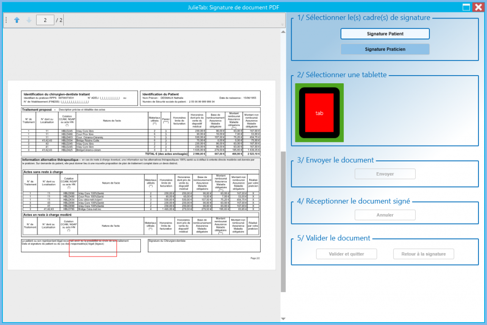Click the document scrollbar down arrow
This screenshot has height=325, width=487.
[x=283, y=318]
